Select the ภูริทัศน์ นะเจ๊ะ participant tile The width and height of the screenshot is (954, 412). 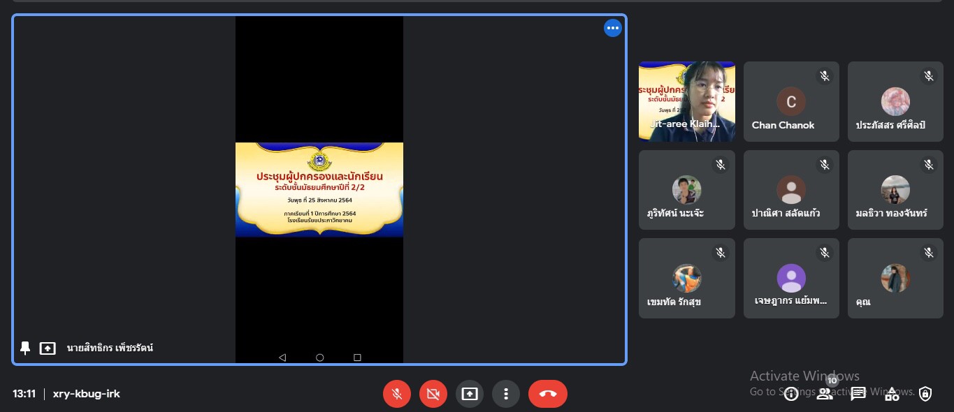(686, 190)
